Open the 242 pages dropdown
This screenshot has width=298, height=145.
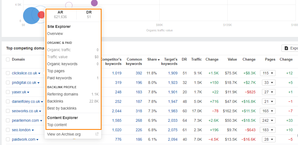(268, 121)
